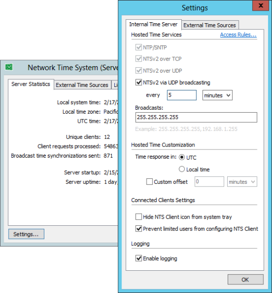Click the Server uptime label
This screenshot has height=293, width=272.
tap(83, 182)
